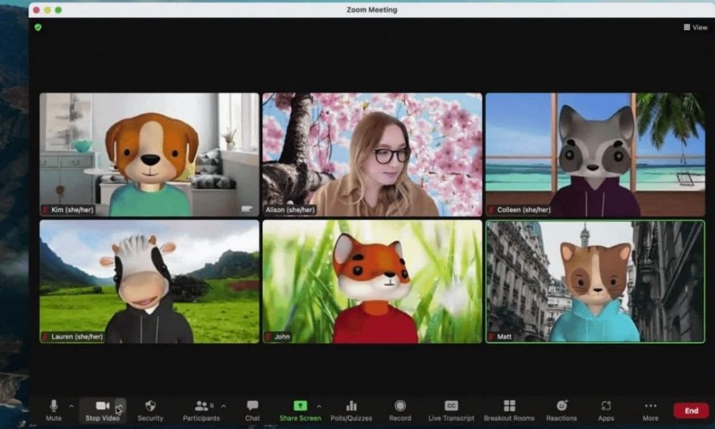Enter full screen with green window button
Image resolution: width=715 pixels, height=429 pixels.
[59, 10]
